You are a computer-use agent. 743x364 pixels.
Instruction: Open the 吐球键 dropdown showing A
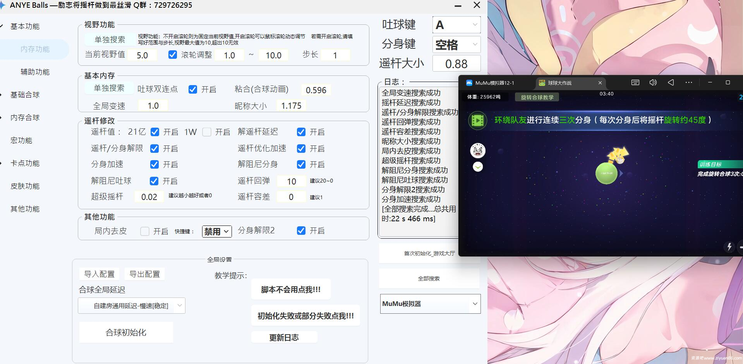456,24
